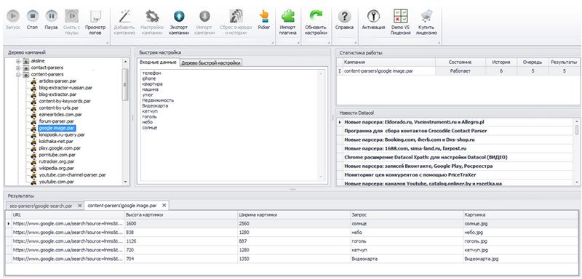Stop the campaign with Стоп icon
Image resolution: width=582 pixels, height=279 pixels.
click(x=32, y=16)
